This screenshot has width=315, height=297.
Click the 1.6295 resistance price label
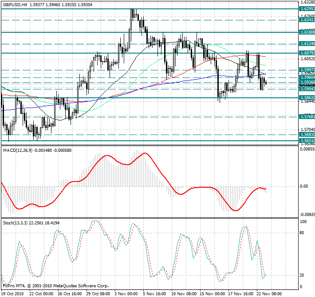coord(307,8)
